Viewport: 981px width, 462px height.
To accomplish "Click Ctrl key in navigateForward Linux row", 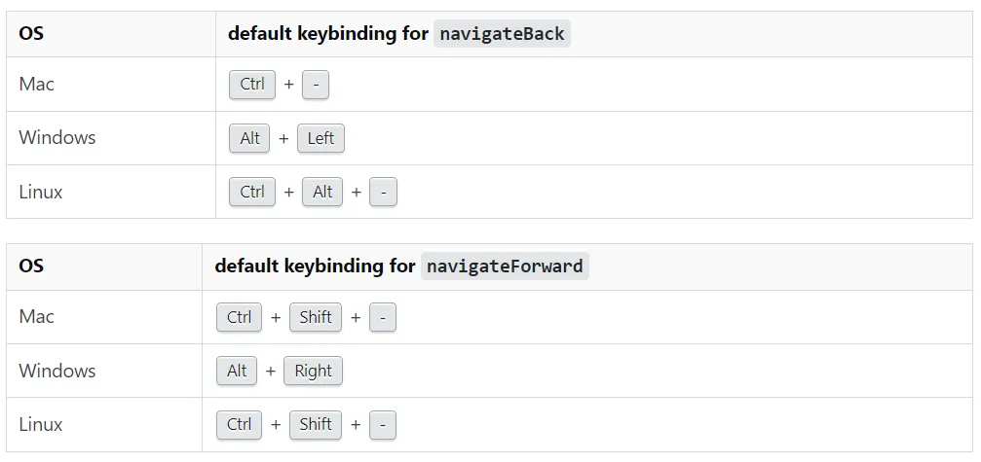I will click(240, 424).
